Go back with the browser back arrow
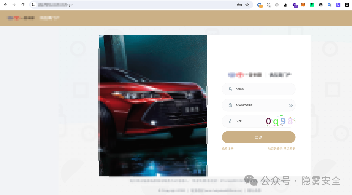 point(6,5)
